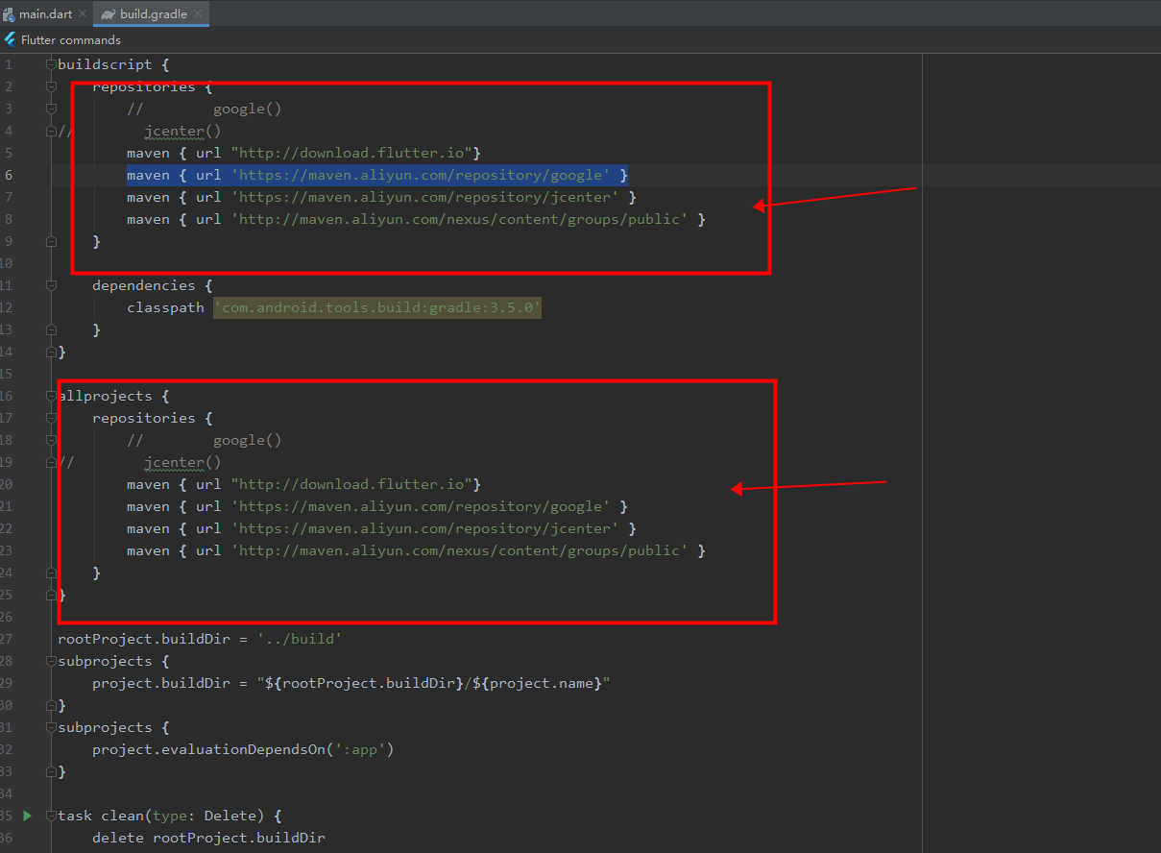The width and height of the screenshot is (1161, 853).
Task: Click the commented google() on line 3
Action: point(248,109)
